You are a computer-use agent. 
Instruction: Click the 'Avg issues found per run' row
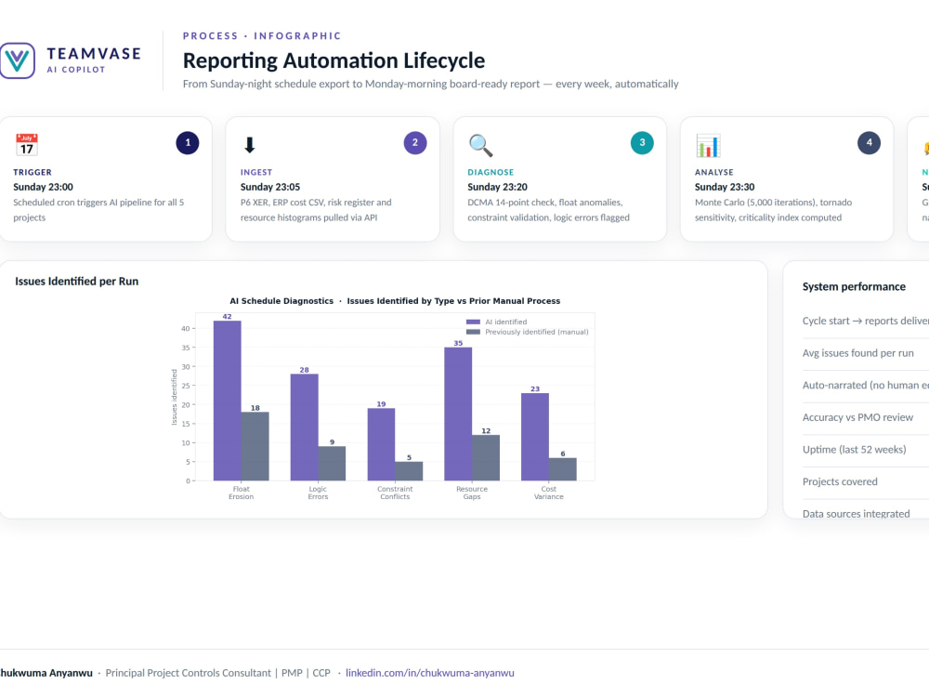[866, 353]
